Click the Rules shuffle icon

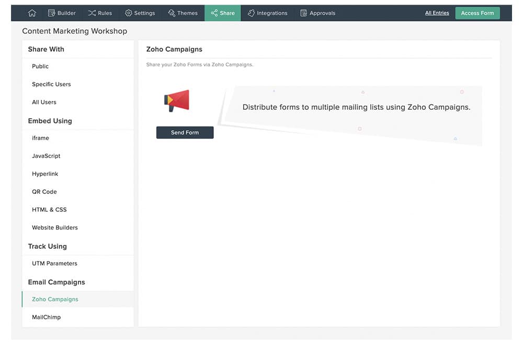[x=92, y=13]
